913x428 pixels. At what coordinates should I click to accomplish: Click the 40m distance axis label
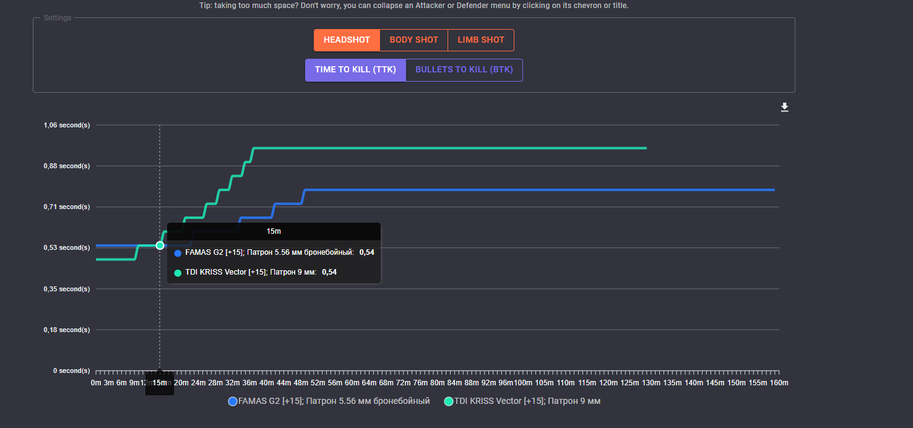267,383
